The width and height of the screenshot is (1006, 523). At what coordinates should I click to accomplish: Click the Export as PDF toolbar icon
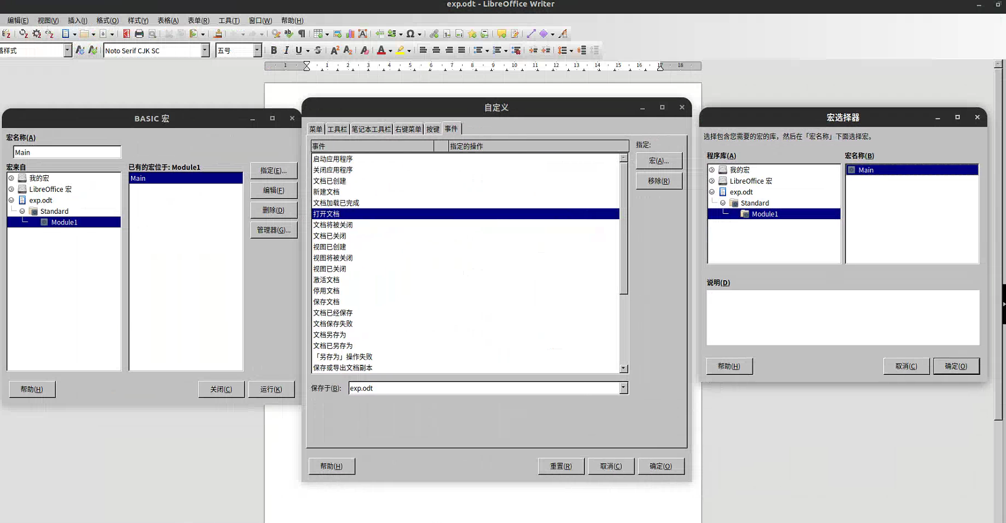(x=126, y=34)
